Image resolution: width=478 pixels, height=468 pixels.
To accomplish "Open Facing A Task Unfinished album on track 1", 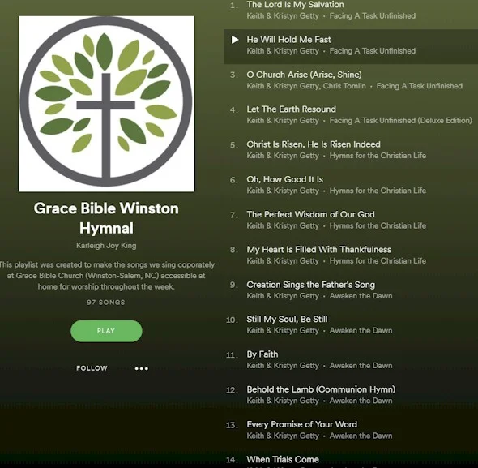I will [x=372, y=16].
